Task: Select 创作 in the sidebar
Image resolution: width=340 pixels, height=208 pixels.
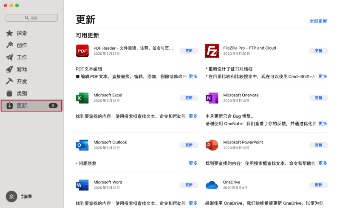Action: click(31, 45)
